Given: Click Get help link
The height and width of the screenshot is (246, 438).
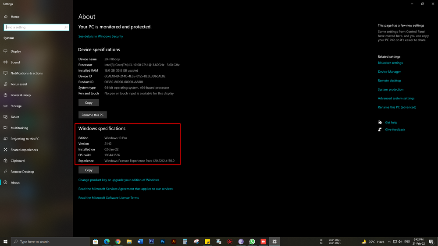Looking at the screenshot, I should tap(391, 123).
